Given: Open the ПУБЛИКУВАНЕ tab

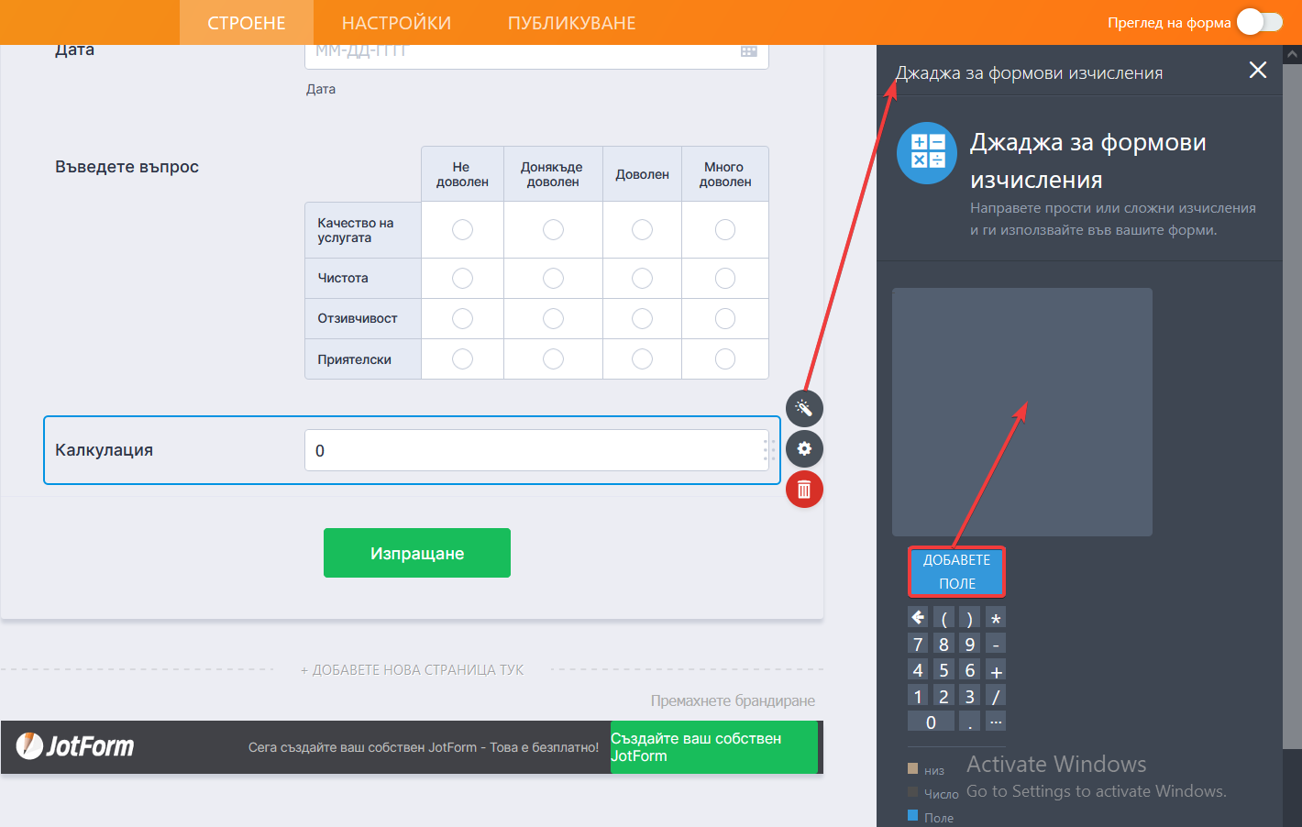Looking at the screenshot, I should [571, 23].
